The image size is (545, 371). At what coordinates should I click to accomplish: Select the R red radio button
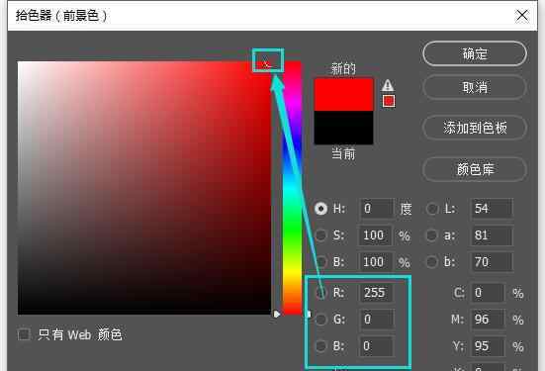(320, 293)
